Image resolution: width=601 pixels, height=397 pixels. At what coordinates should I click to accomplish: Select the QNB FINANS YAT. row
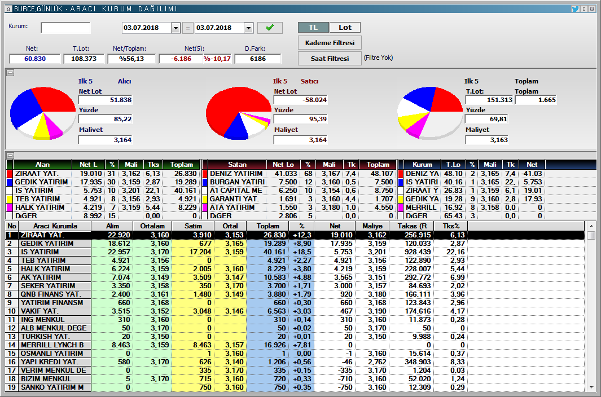point(295,294)
